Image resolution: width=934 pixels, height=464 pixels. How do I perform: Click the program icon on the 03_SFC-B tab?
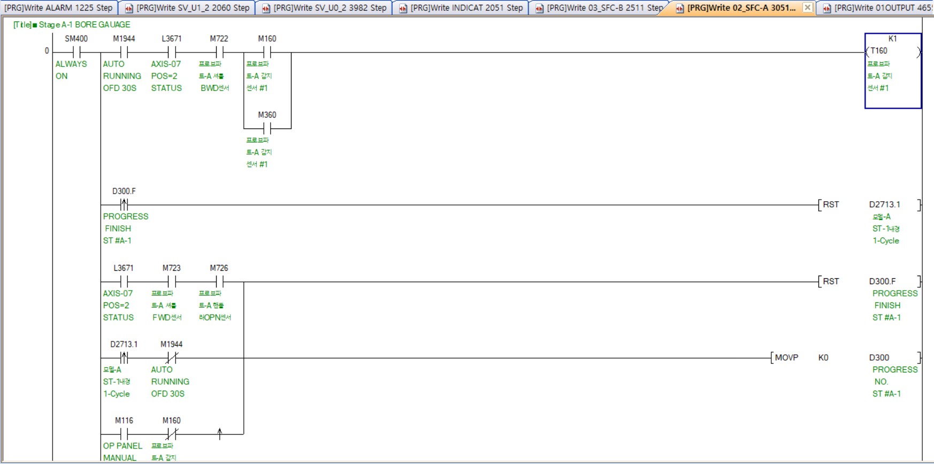539,8
